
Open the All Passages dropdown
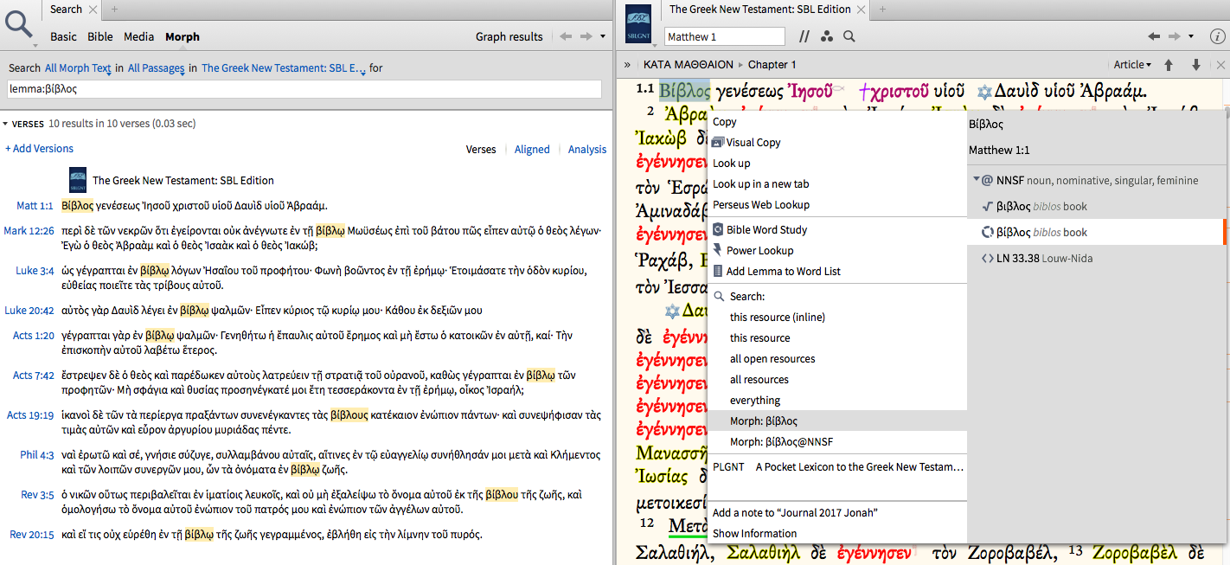(x=156, y=67)
